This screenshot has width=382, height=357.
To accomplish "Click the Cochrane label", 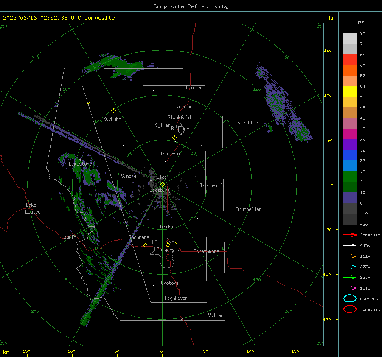I will pos(139,237).
